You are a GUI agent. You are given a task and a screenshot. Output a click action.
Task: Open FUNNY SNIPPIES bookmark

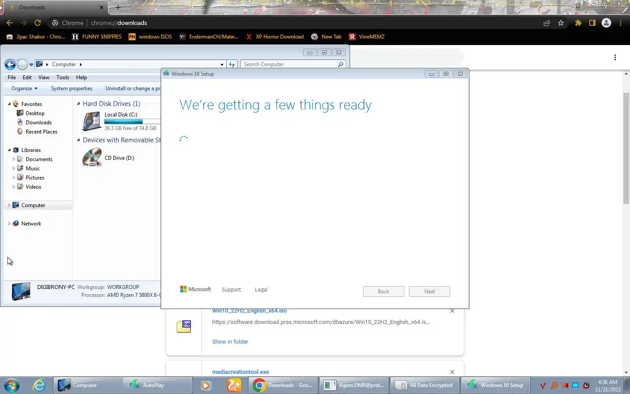(97, 37)
